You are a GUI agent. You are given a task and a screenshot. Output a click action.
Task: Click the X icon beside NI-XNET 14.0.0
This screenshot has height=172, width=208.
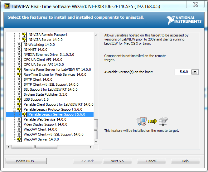pyautogui.click(x=19, y=50)
